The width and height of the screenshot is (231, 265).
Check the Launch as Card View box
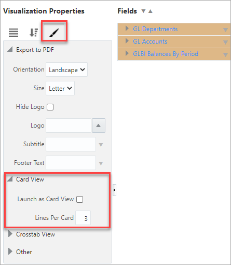[80, 199]
